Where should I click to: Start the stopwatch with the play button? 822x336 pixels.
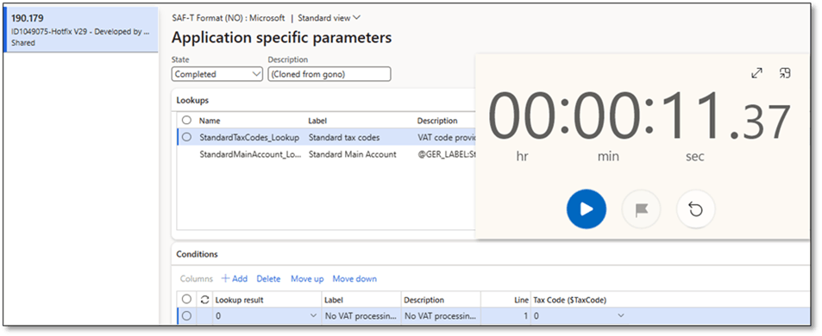(586, 209)
